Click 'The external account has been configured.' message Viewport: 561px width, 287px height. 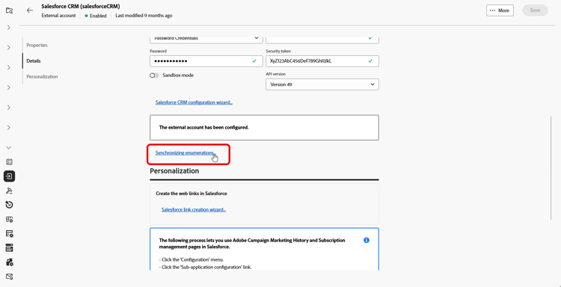click(203, 128)
